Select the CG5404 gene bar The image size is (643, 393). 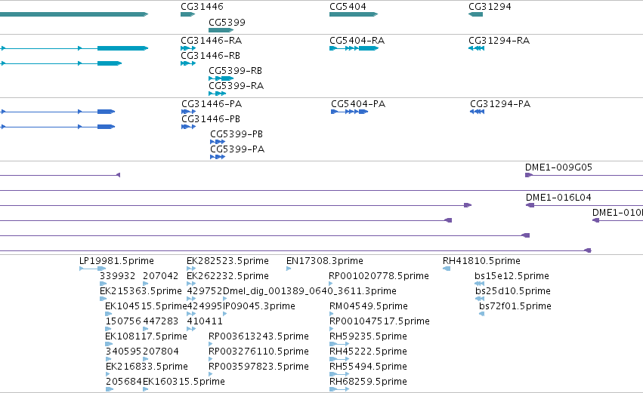click(x=354, y=14)
